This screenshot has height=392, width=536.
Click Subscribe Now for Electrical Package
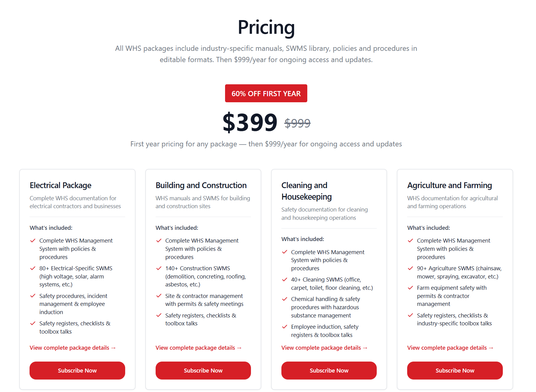point(77,370)
